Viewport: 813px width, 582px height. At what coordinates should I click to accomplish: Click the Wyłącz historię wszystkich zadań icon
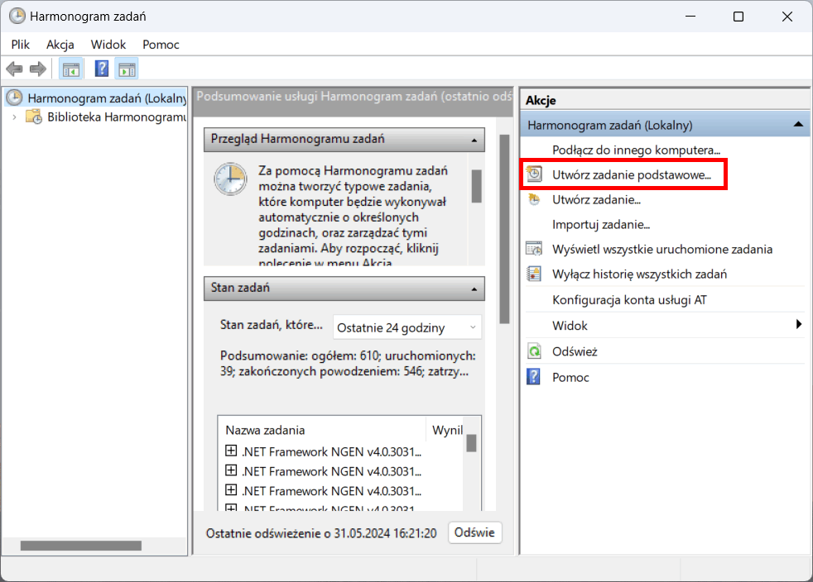[x=535, y=274]
